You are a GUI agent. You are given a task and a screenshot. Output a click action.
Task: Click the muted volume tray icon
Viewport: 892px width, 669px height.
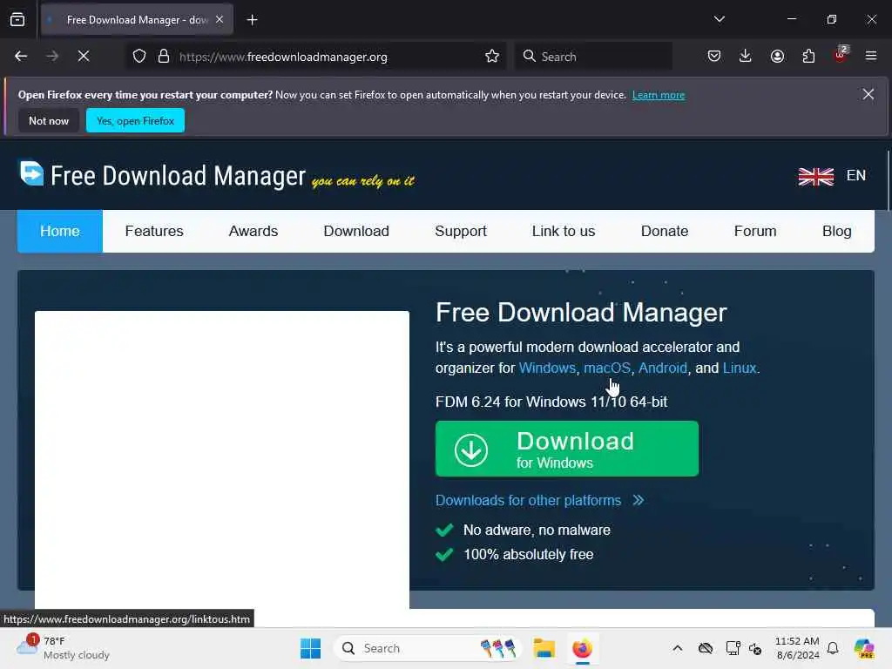755,648
